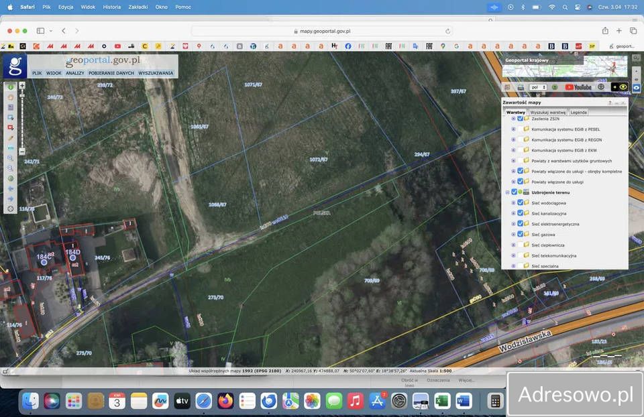The width and height of the screenshot is (644, 417).
Task: Activate the magnifier zoom-in tool
Action: [11, 158]
